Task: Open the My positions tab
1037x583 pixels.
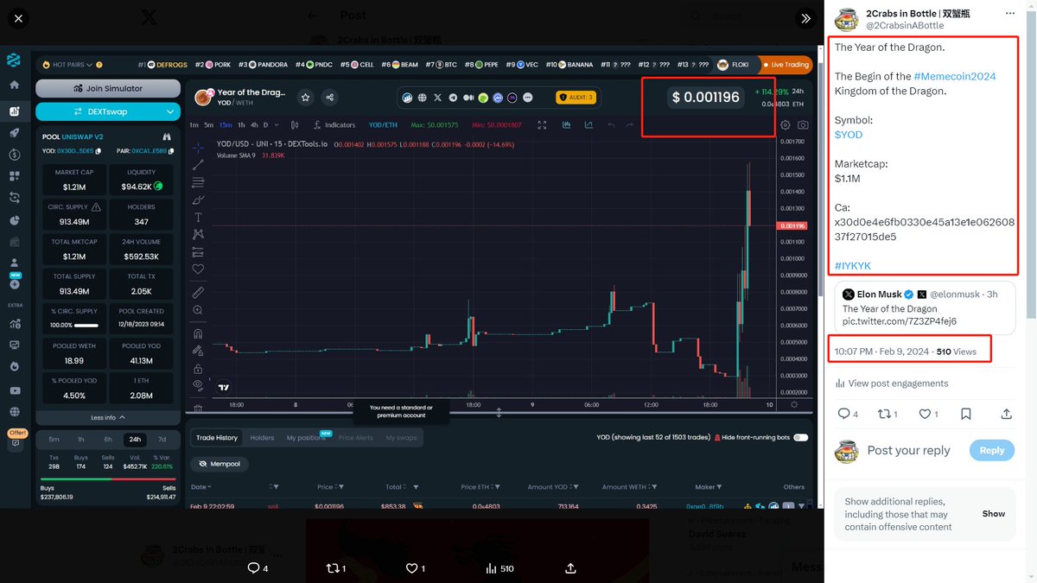Action: pyautogui.click(x=306, y=438)
